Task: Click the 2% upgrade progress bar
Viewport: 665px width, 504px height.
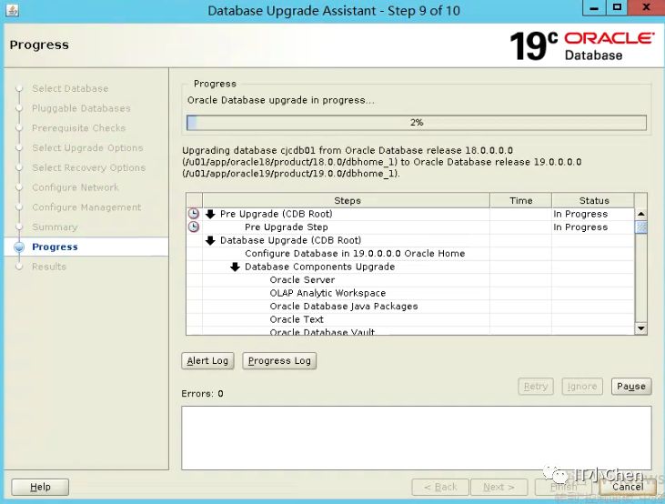Action: [x=417, y=123]
